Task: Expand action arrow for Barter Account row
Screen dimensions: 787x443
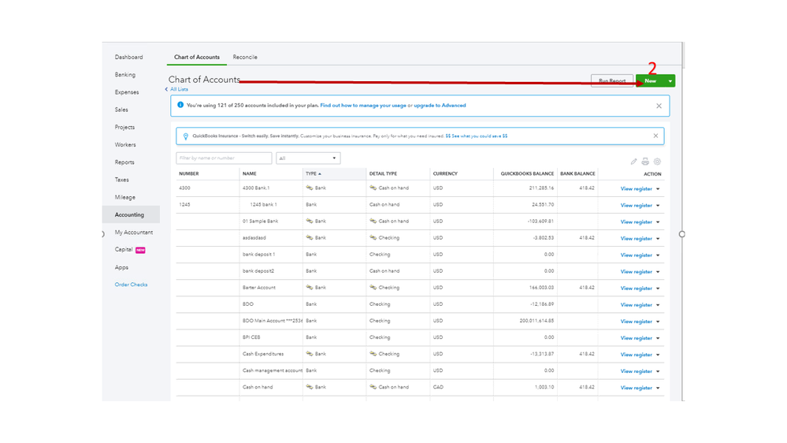Action: (x=659, y=289)
